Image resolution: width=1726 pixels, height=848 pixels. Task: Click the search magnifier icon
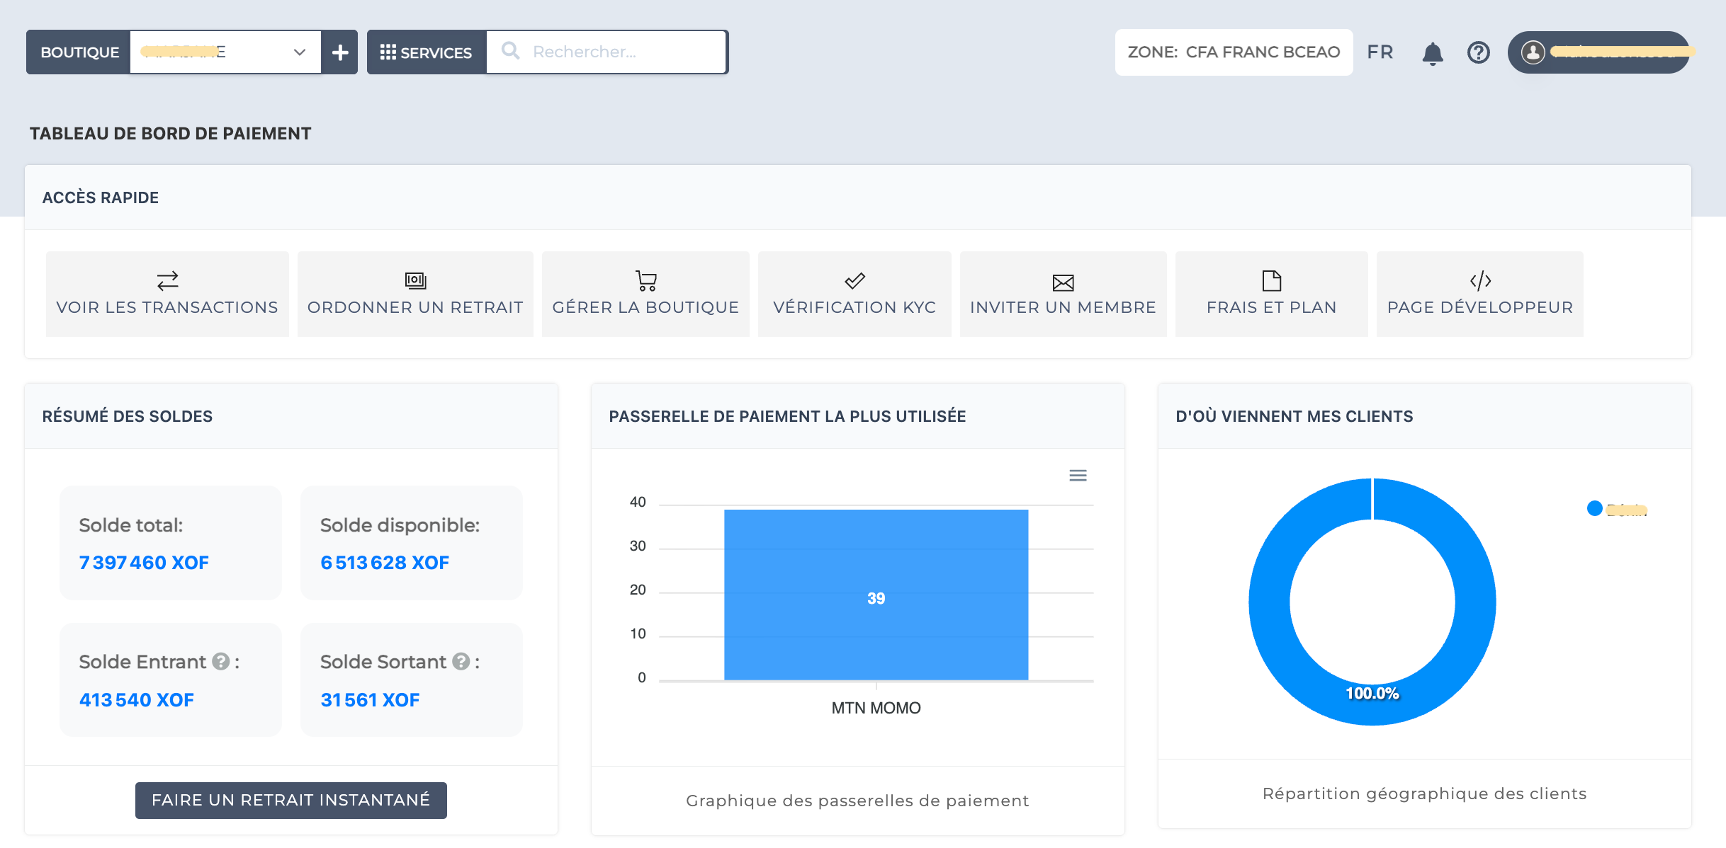click(510, 51)
